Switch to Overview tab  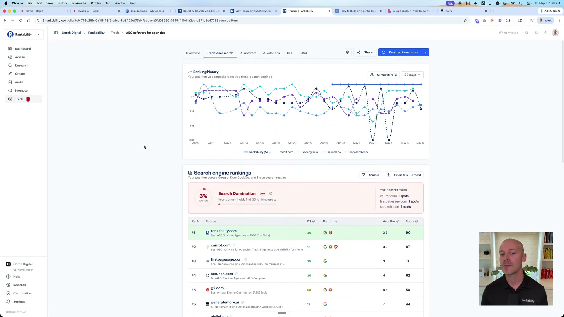(x=193, y=53)
